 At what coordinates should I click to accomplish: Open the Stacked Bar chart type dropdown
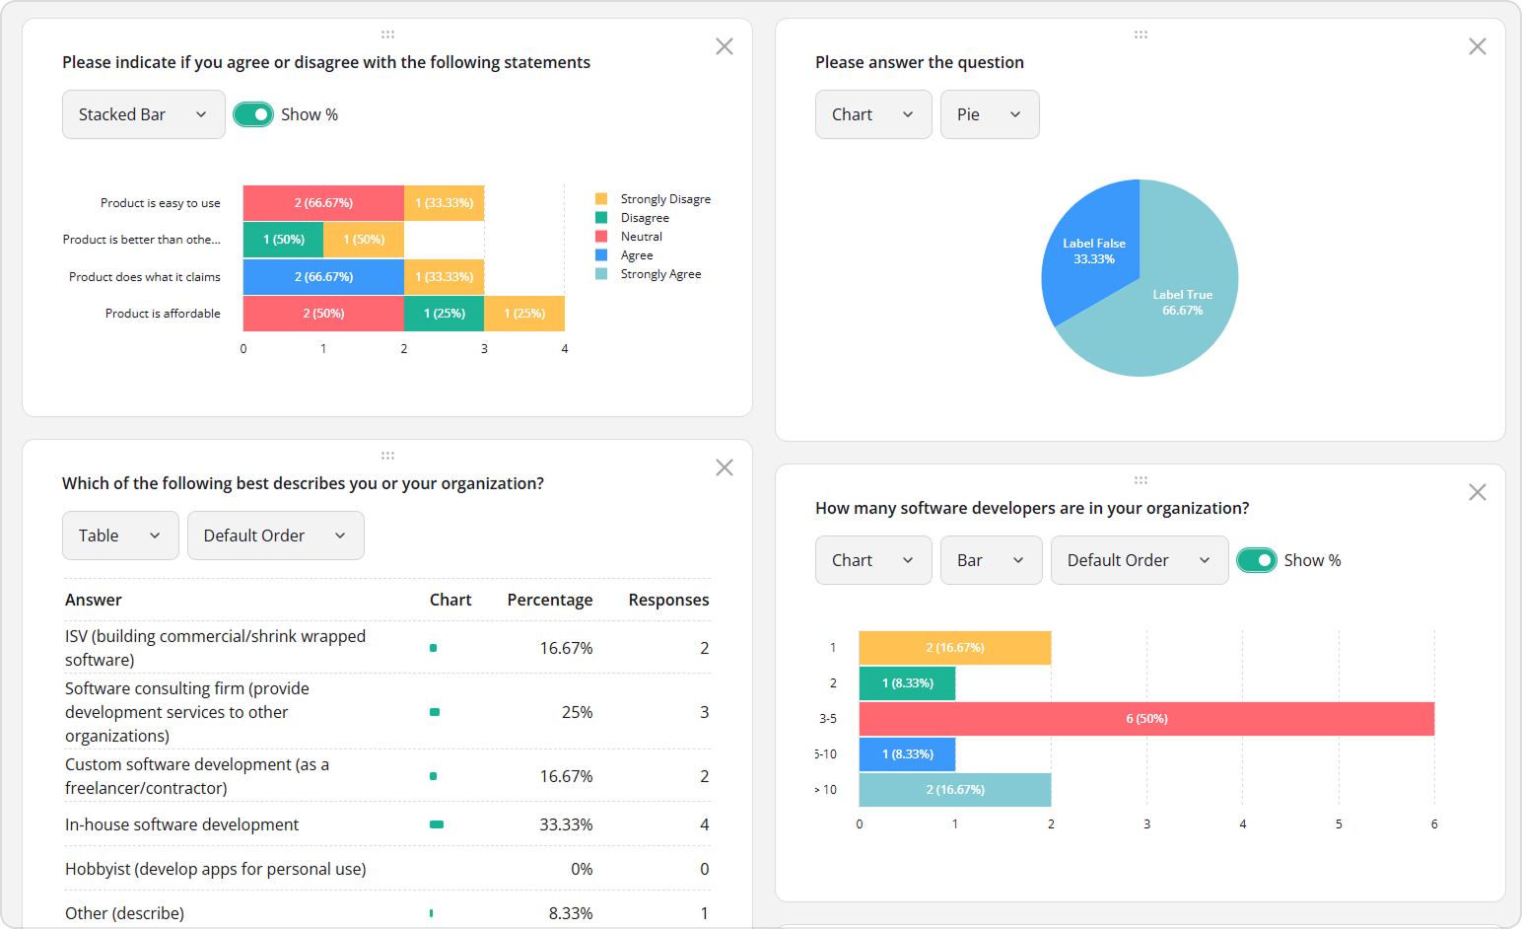coord(143,114)
